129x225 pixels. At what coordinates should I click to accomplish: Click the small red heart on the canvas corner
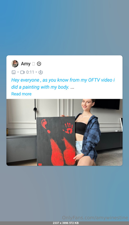coord(40,164)
